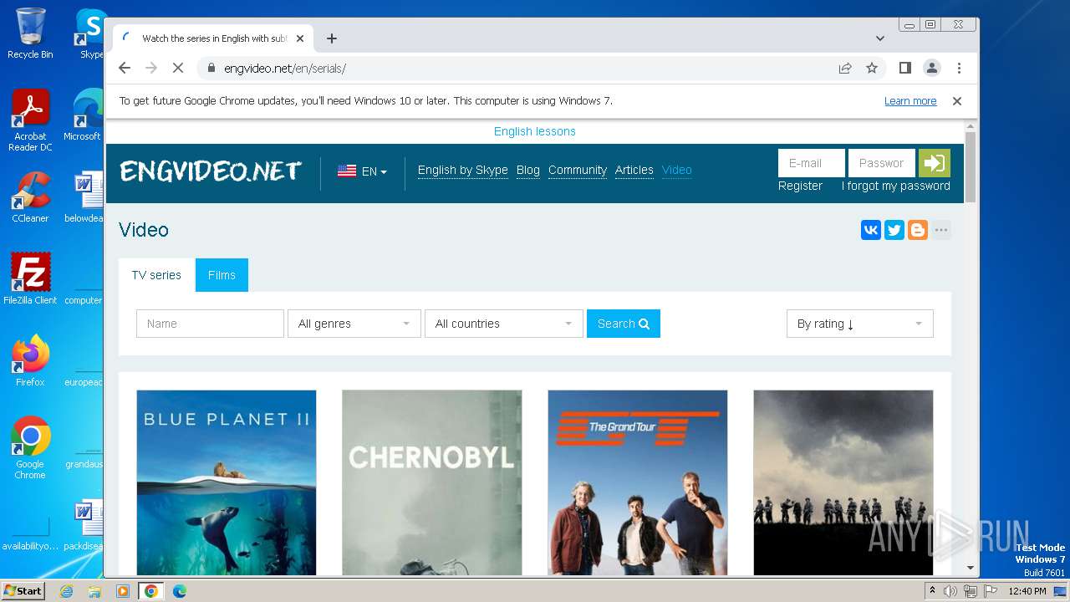
Task: Share via the Blogger icon
Action: pos(918,230)
